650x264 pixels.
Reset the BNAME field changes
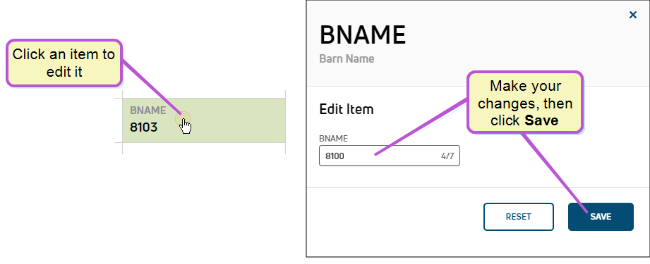pyautogui.click(x=518, y=217)
